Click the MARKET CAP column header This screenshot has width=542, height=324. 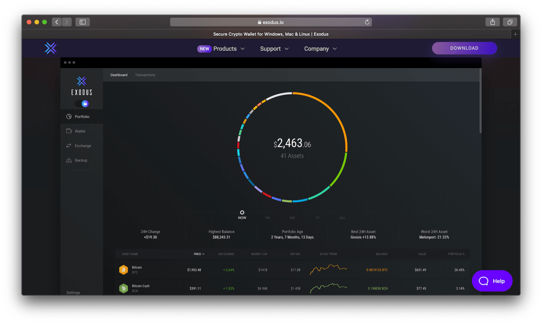tap(259, 254)
